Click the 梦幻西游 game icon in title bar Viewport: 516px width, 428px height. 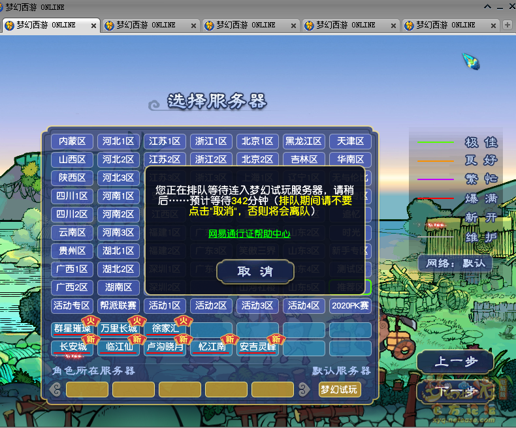click(x=6, y=7)
